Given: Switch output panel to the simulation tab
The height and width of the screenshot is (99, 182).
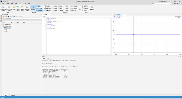Looking at the screenshot, I should (48, 59).
